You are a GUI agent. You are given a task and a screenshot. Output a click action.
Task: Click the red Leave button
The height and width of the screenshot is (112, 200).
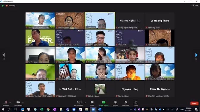194,103
